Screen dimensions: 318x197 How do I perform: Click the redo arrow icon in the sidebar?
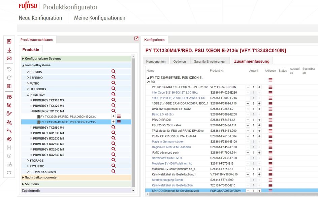9,78
